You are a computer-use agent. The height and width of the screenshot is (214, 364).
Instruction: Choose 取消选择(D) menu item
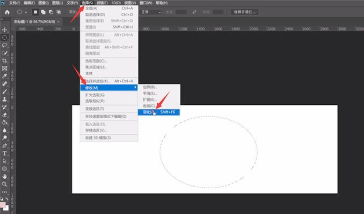click(109, 14)
